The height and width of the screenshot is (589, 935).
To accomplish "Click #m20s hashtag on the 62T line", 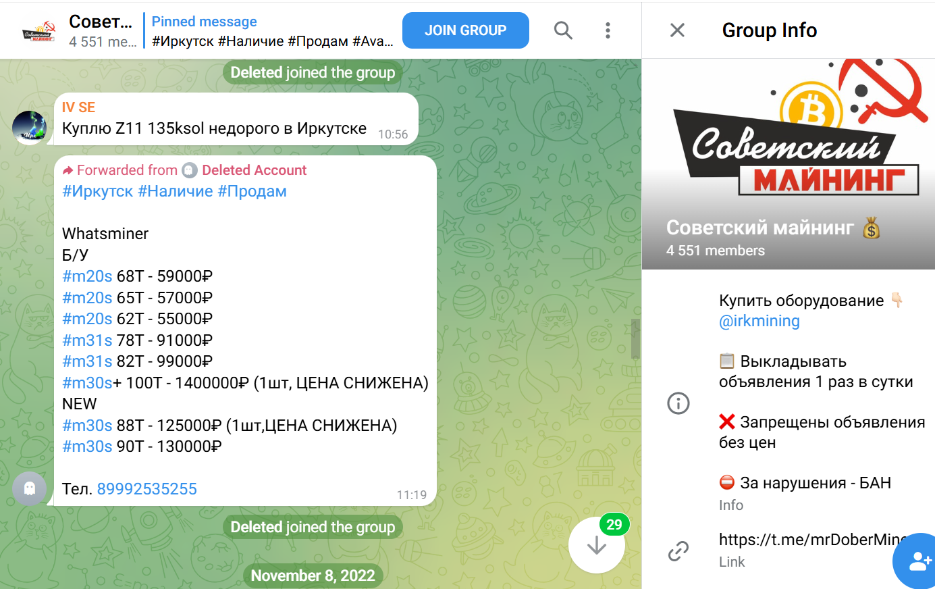I will tap(87, 319).
